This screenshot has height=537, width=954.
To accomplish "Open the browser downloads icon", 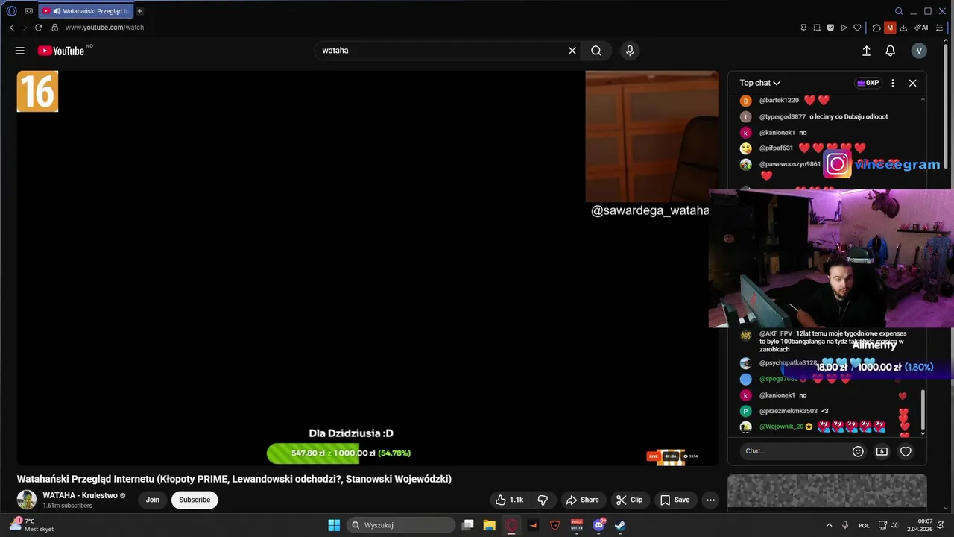I will tap(903, 28).
